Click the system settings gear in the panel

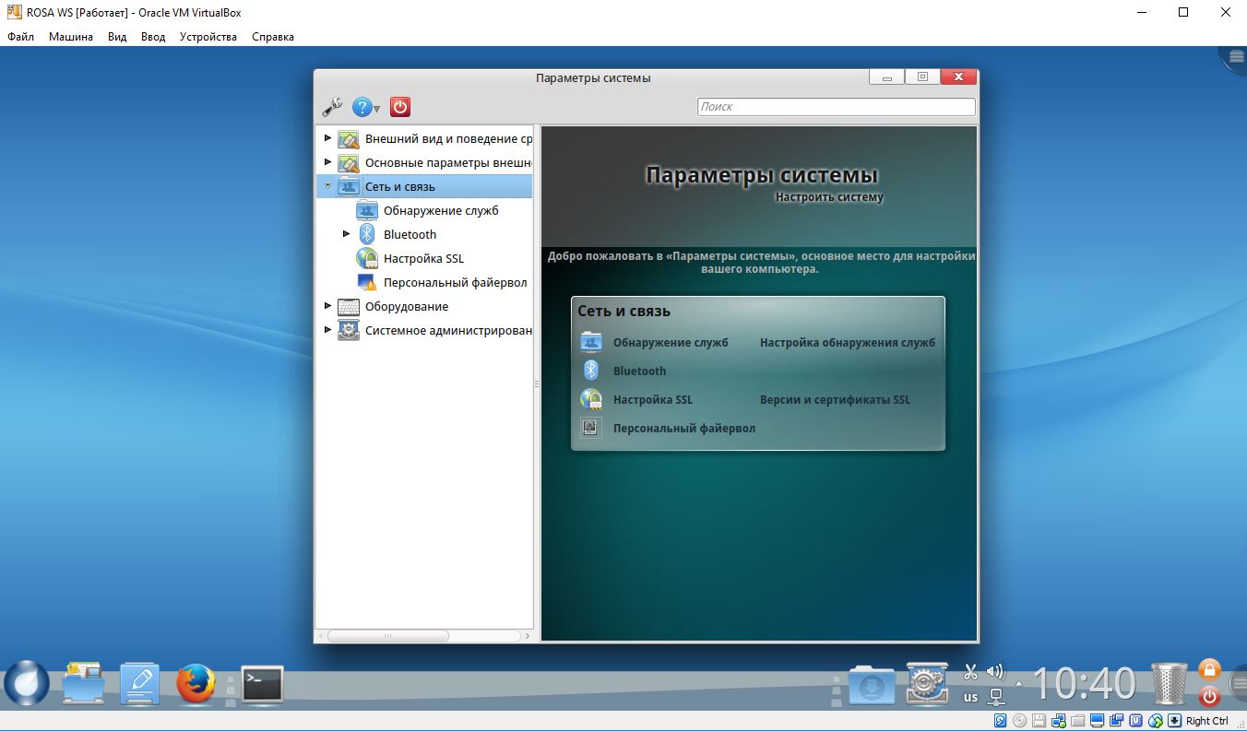[927, 683]
